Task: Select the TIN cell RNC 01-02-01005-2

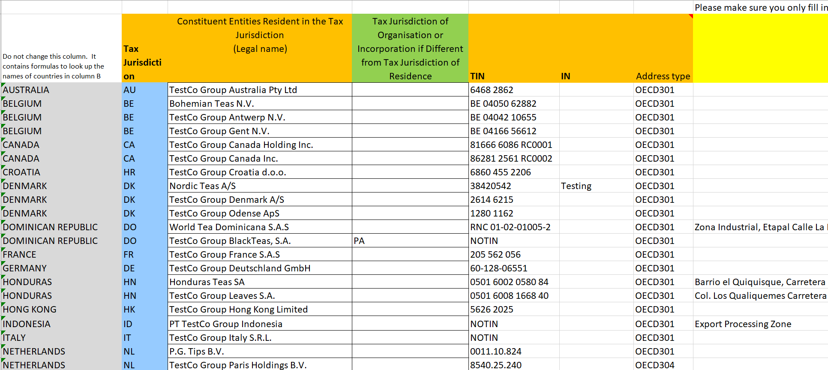Action: point(513,227)
